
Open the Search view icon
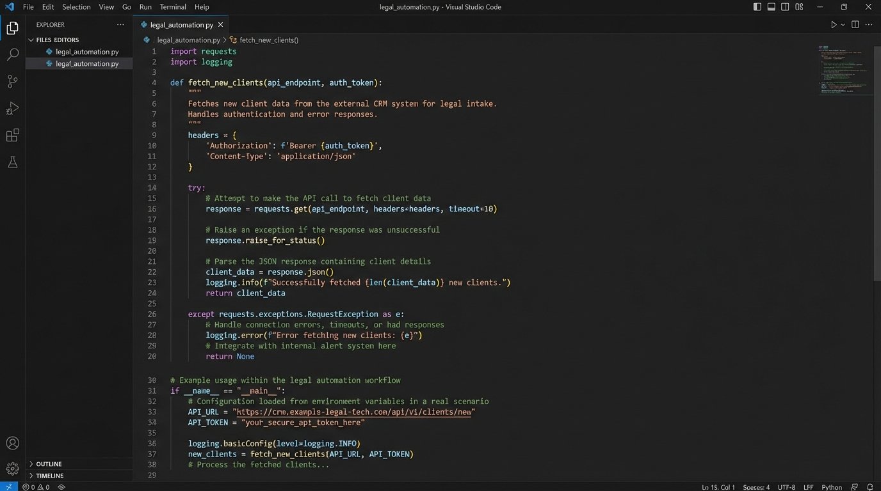click(12, 55)
